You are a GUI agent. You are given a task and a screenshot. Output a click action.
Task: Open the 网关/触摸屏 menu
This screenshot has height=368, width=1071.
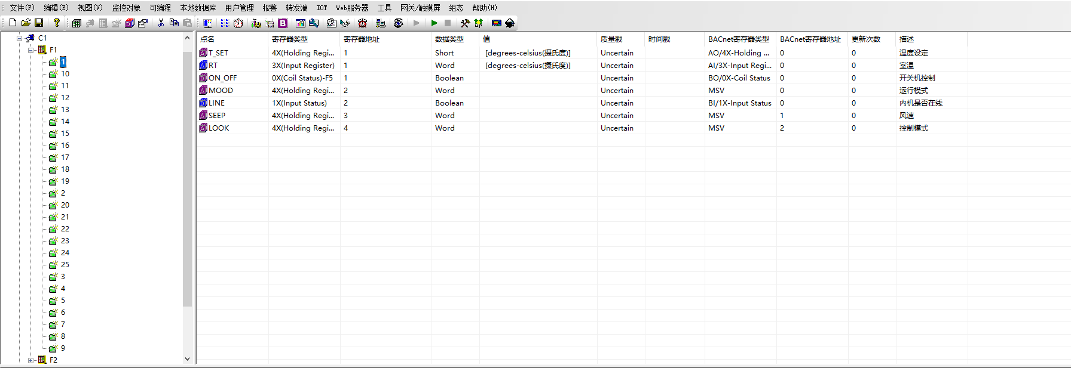coord(420,8)
